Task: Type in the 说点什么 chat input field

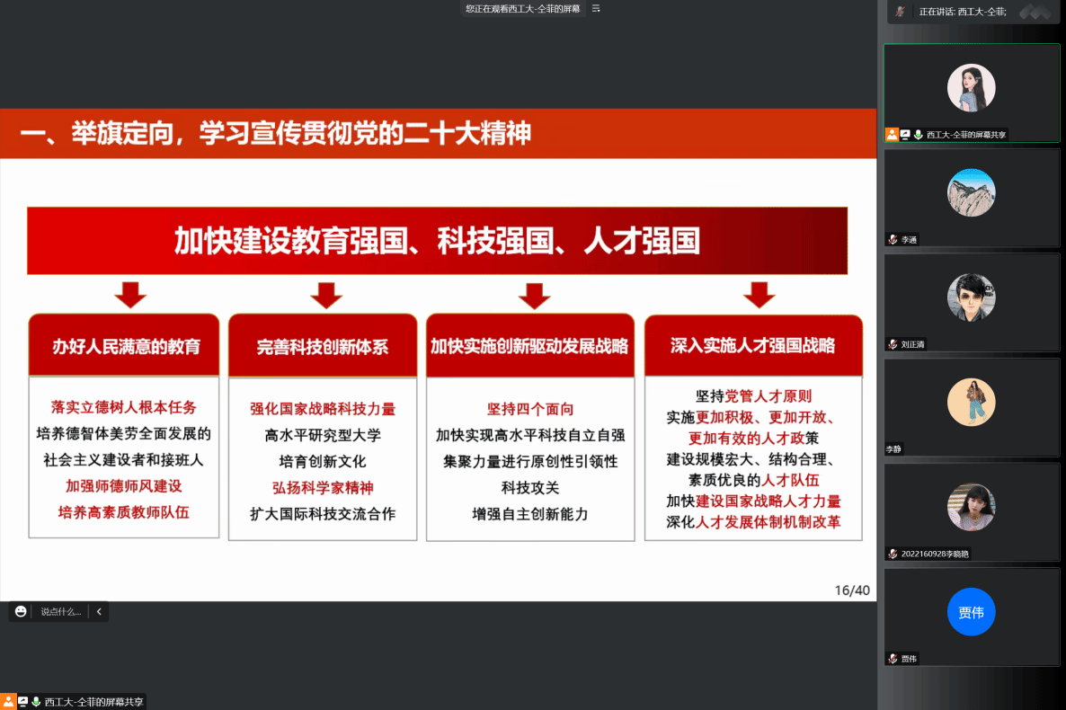Action: [x=60, y=611]
